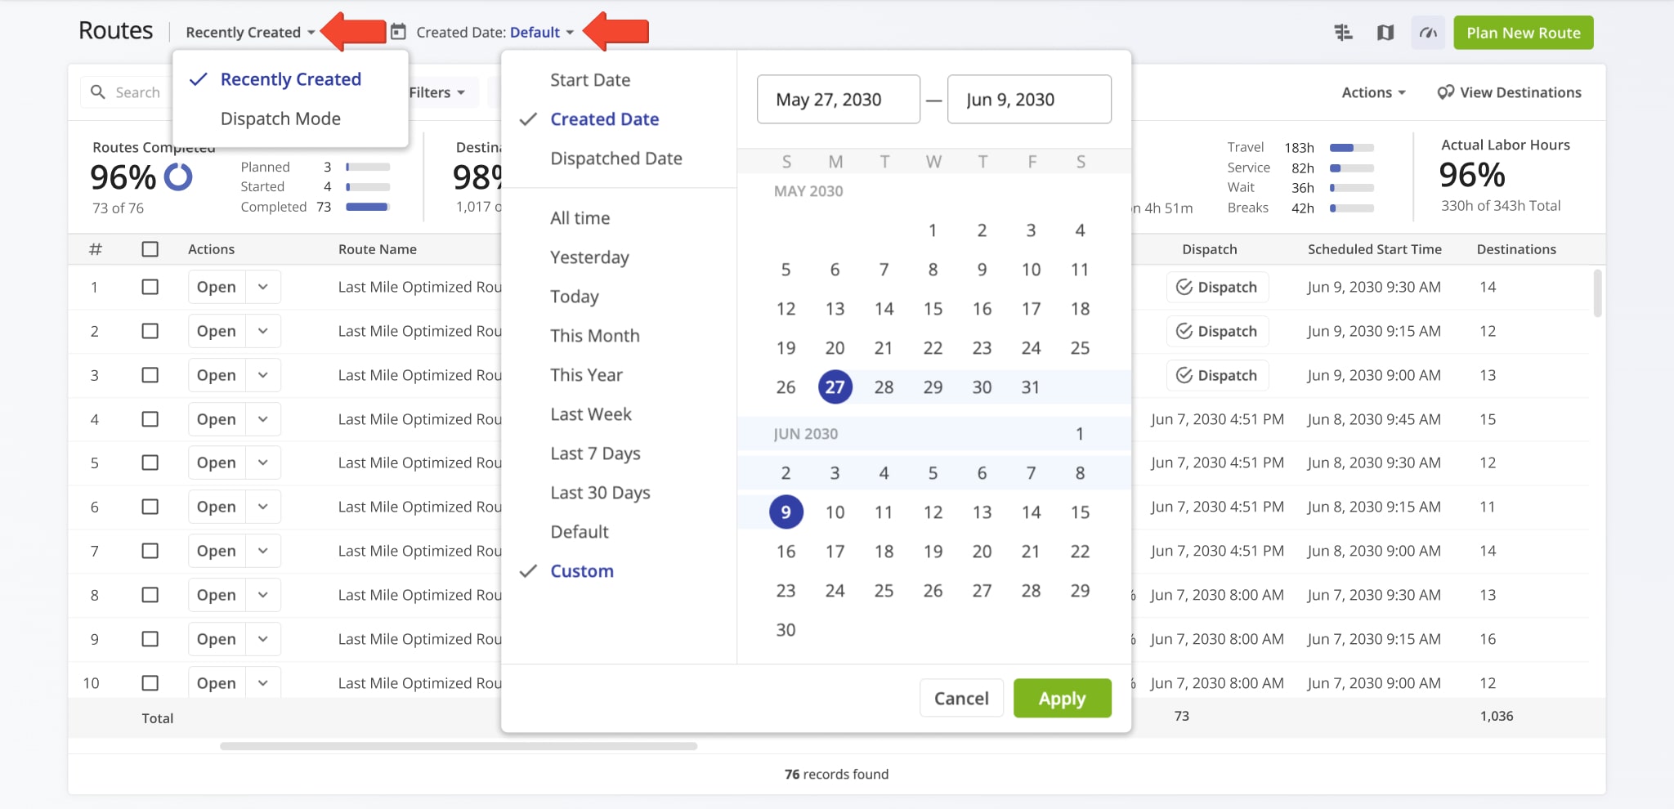This screenshot has height=809, width=1674.
Task: Click the May 27, 2030 start date field
Action: point(838,99)
